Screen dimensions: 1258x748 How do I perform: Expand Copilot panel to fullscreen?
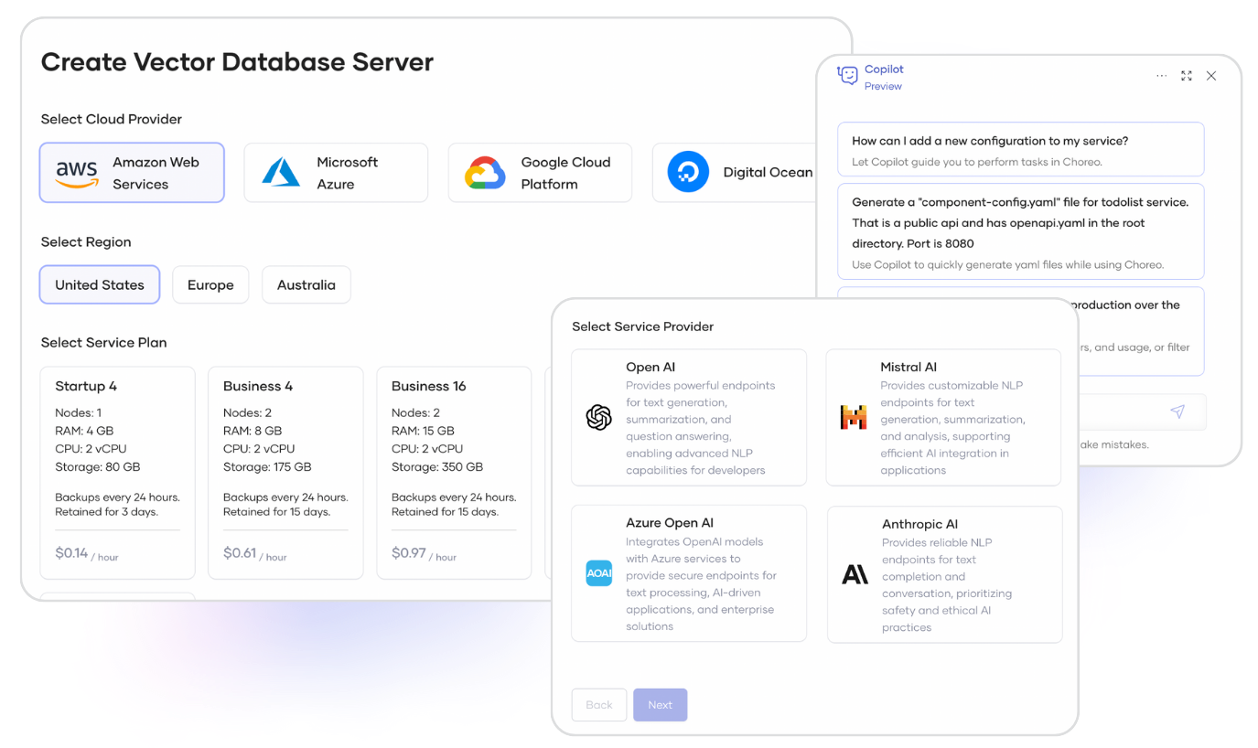point(1187,76)
